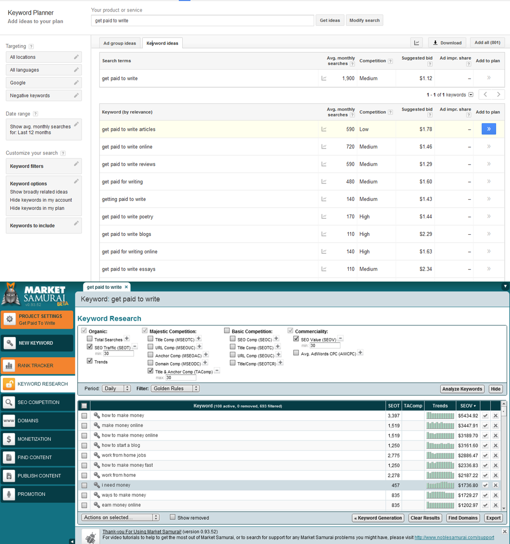Open trend chart for get paid to write online
This screenshot has width=510, height=544.
pos(324,147)
